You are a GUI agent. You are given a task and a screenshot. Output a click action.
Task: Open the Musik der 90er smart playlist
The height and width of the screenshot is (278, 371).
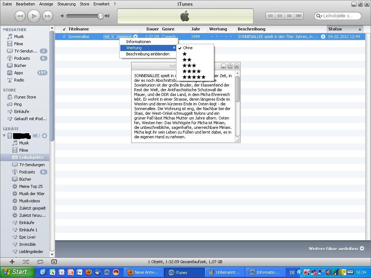(32, 194)
